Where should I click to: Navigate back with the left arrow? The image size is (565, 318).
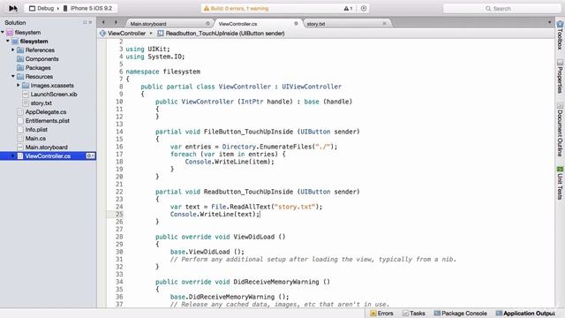click(x=103, y=22)
